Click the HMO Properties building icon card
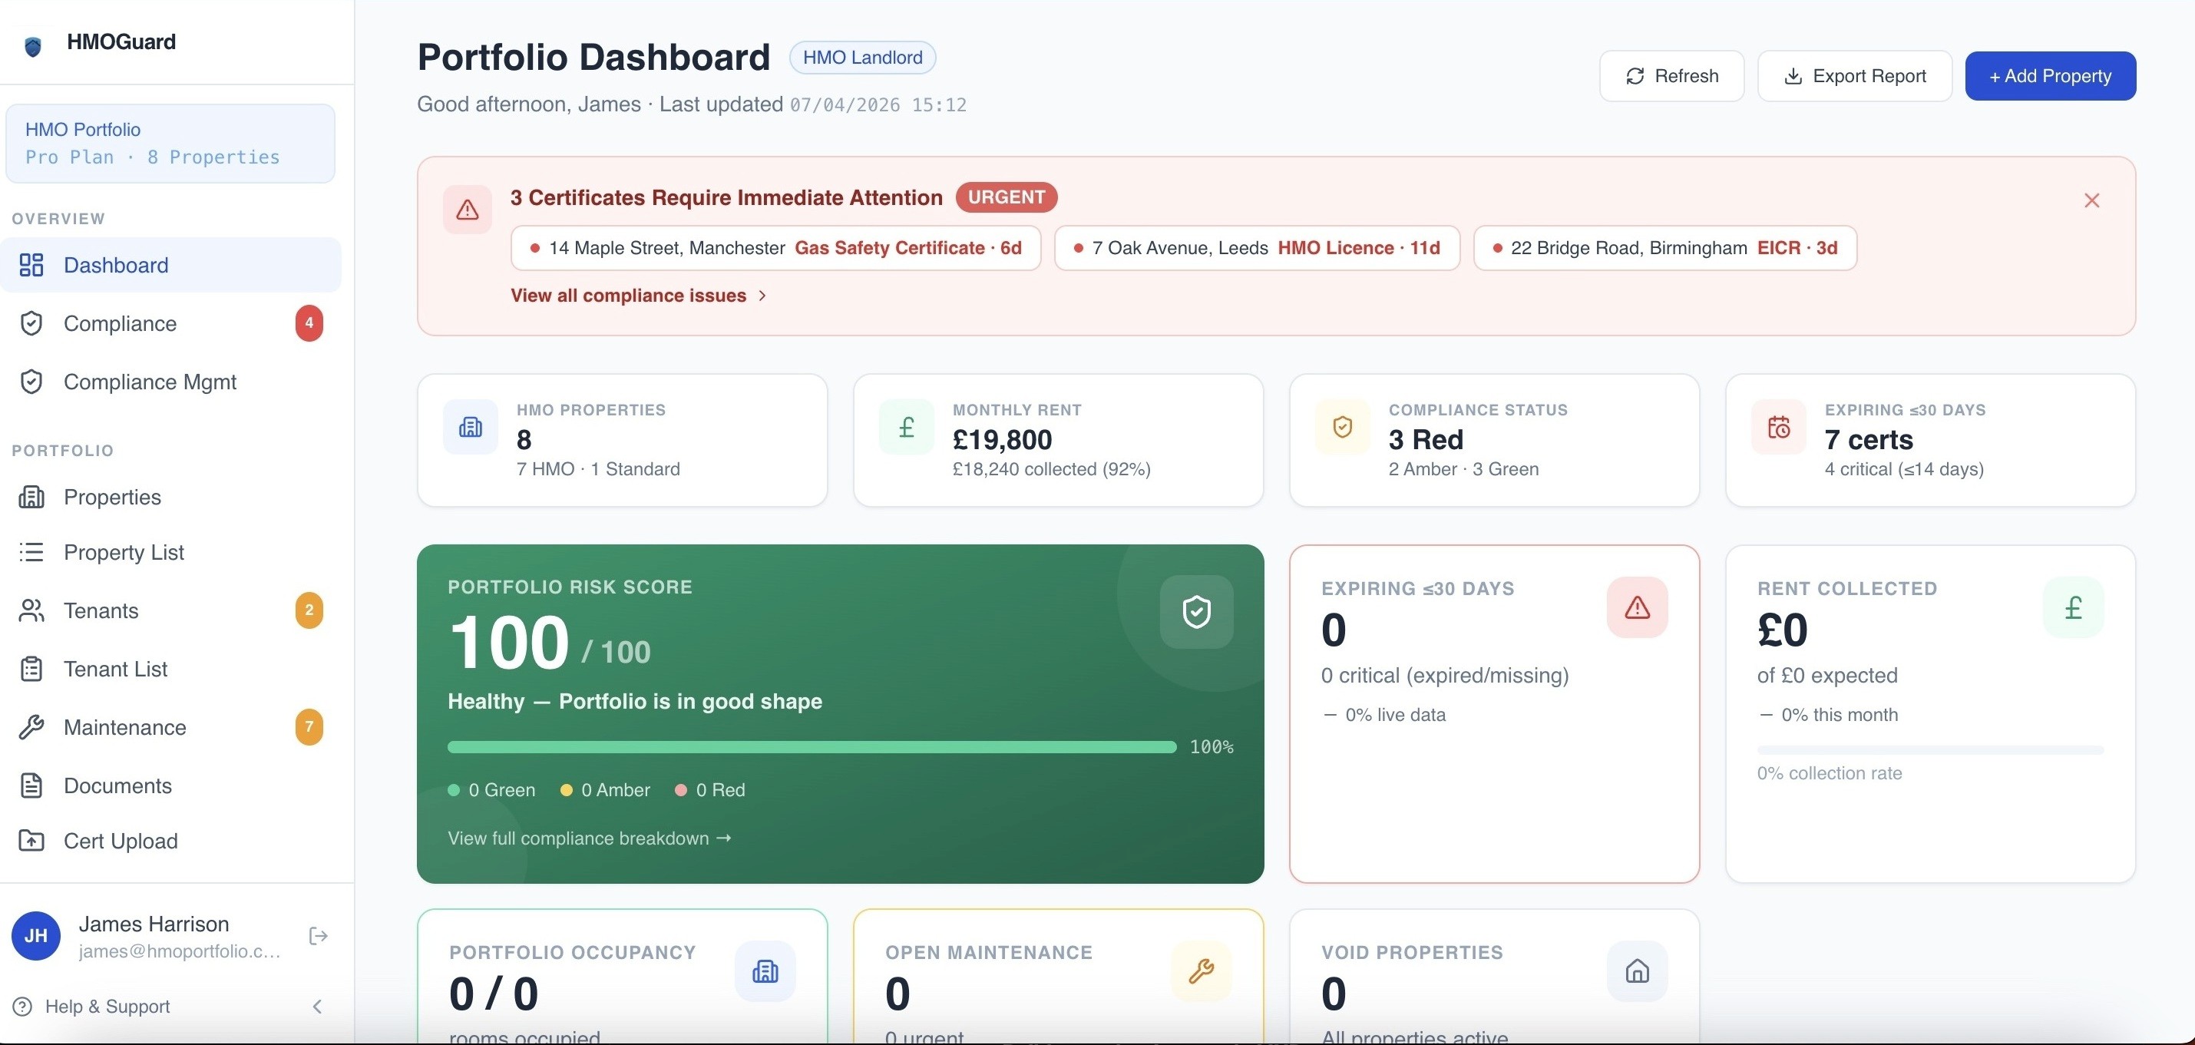This screenshot has height=1045, width=2195. [471, 427]
